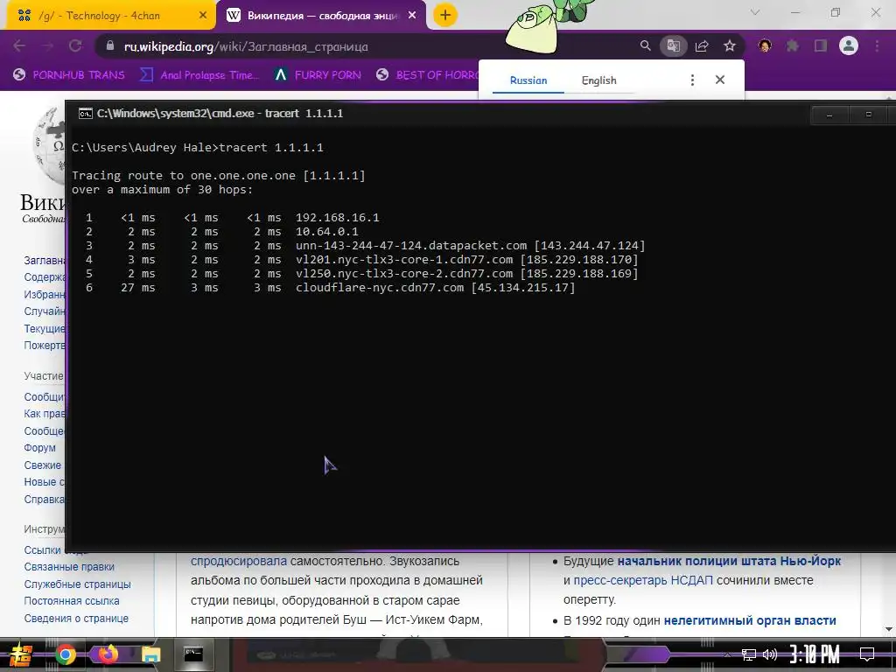The width and height of the screenshot is (896, 672).
Task: Close the Википедия tab
Action: (x=412, y=16)
